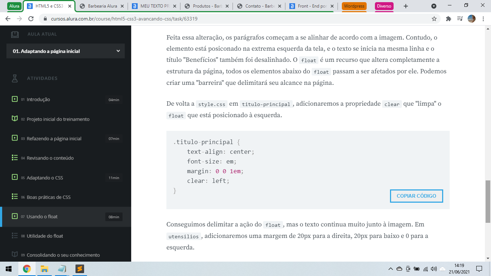Click the video icon beside Introdução
This screenshot has width=491, height=276.
click(x=15, y=99)
